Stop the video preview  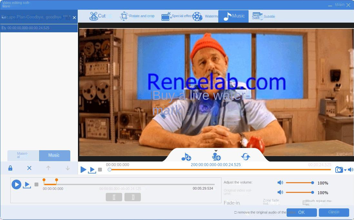click(x=100, y=170)
